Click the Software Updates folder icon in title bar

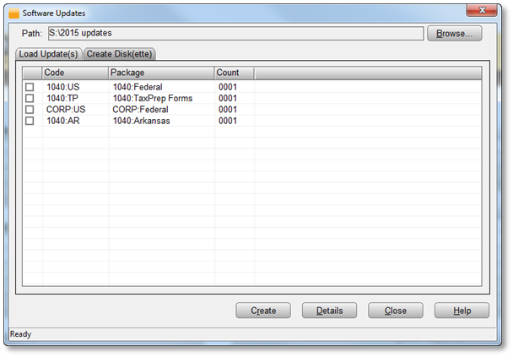pos(13,14)
